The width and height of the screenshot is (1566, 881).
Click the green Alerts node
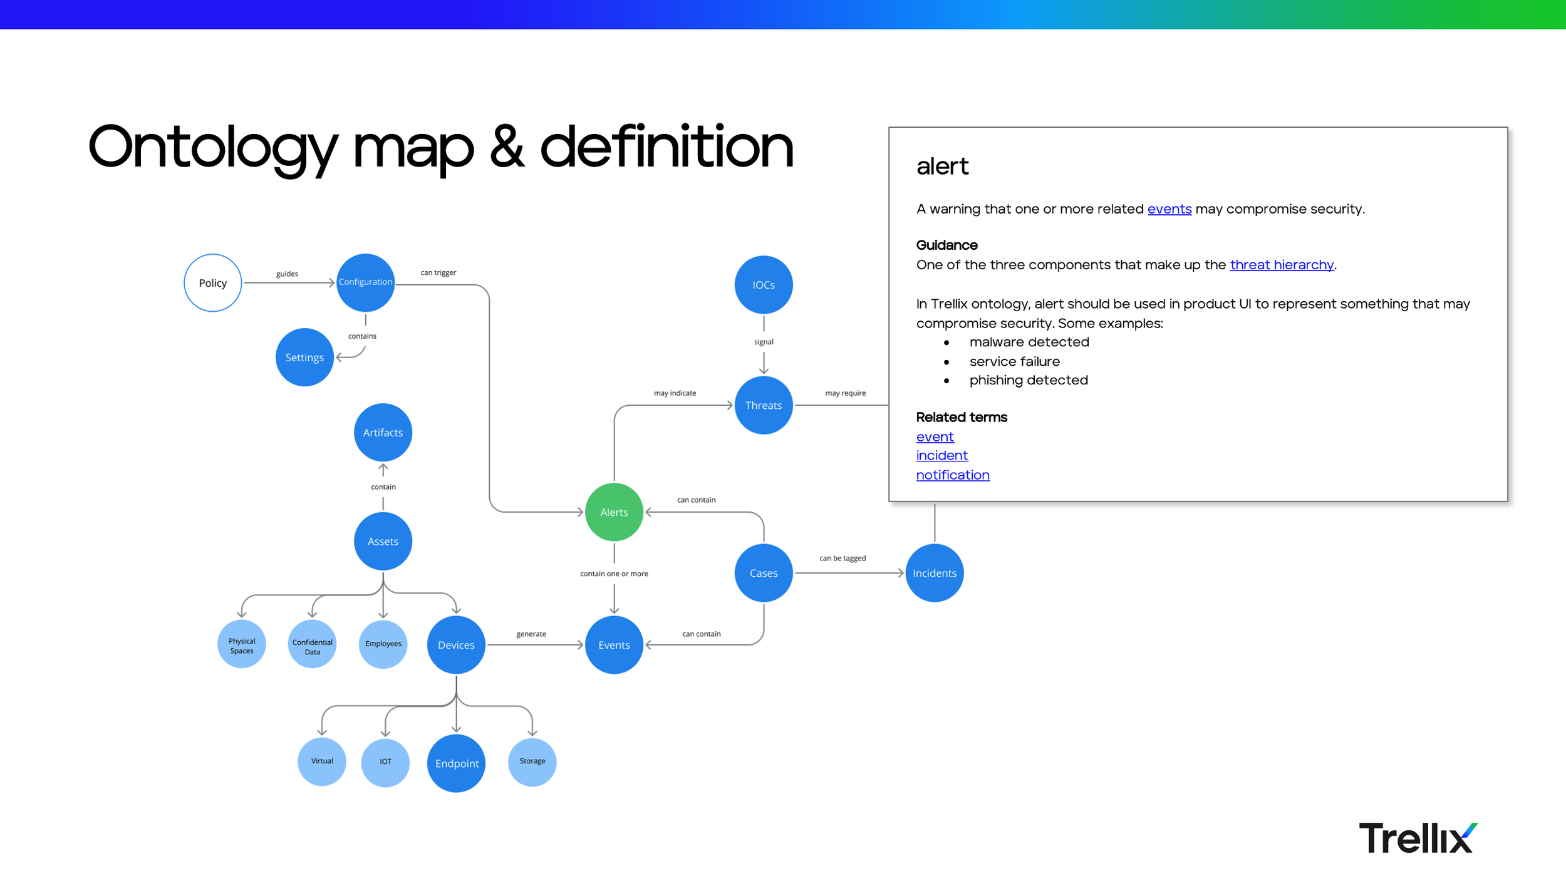(x=614, y=512)
